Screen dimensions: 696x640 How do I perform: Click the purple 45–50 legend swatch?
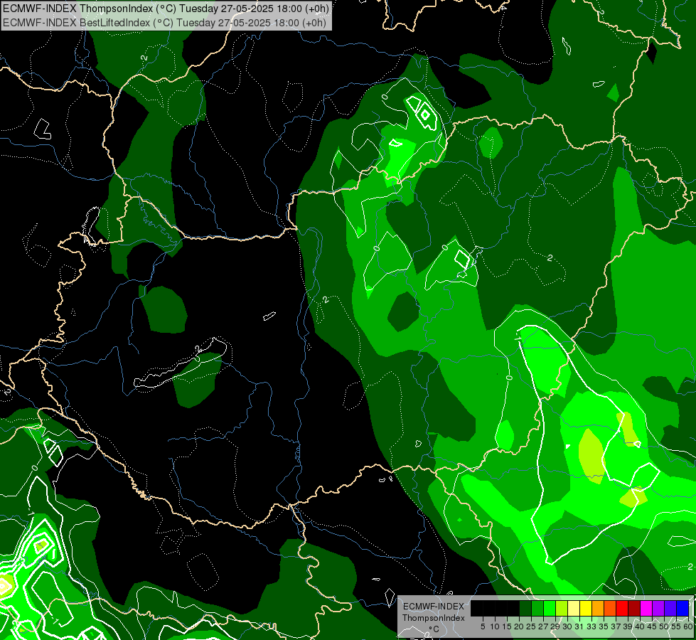pyautogui.click(x=658, y=608)
